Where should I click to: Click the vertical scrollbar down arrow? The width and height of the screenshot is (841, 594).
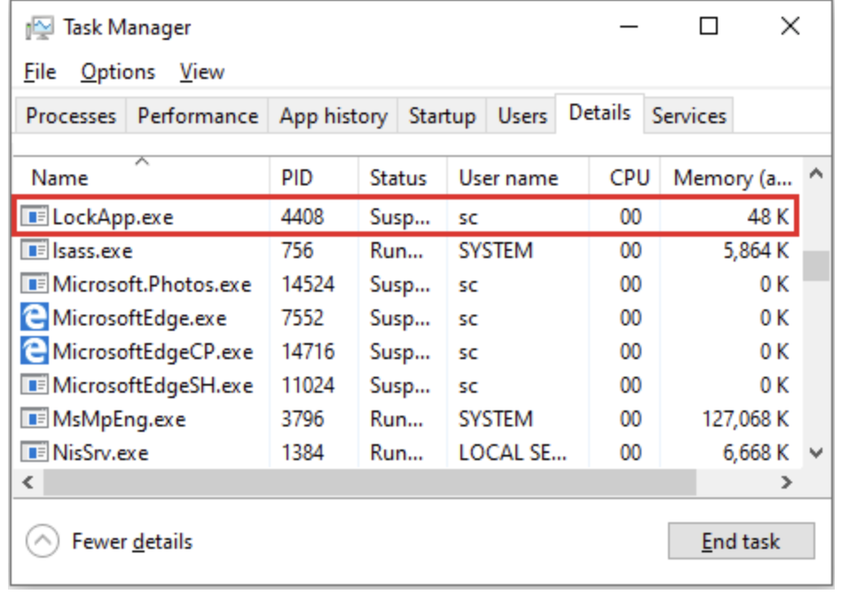tap(816, 453)
